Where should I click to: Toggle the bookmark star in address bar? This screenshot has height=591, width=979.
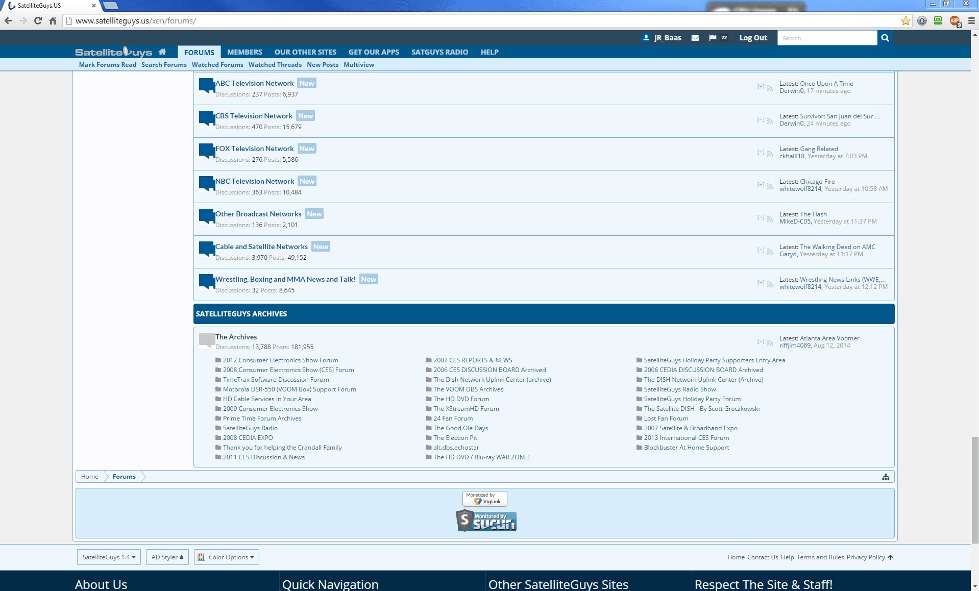(905, 21)
